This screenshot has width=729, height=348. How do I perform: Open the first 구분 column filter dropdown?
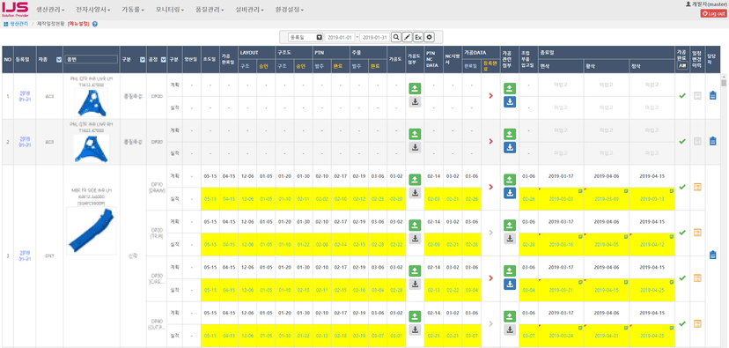point(142,60)
